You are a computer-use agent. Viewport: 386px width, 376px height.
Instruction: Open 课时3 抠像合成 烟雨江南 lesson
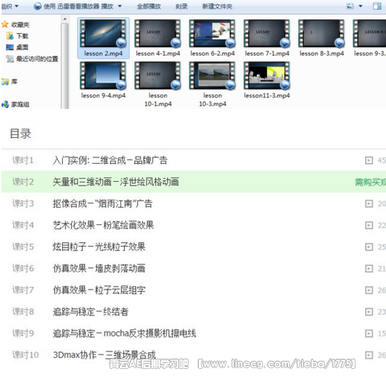pos(194,204)
